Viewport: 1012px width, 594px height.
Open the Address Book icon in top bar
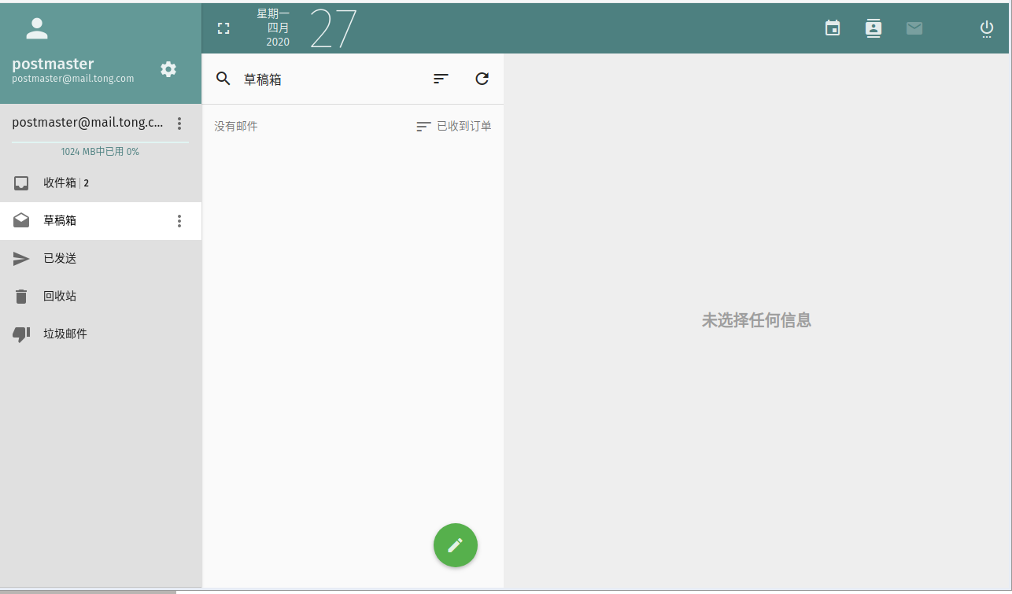pyautogui.click(x=873, y=28)
